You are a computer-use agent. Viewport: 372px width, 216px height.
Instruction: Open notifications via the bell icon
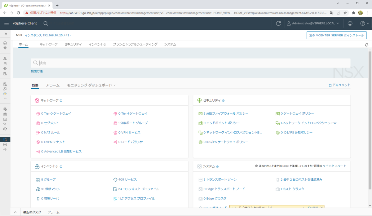pyautogui.click(x=367, y=45)
